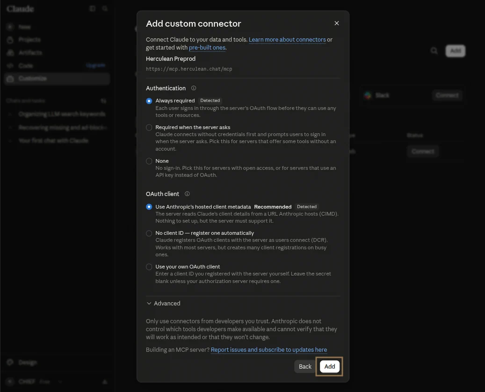
Task: Click the sidebar search icon
Action: click(105, 9)
